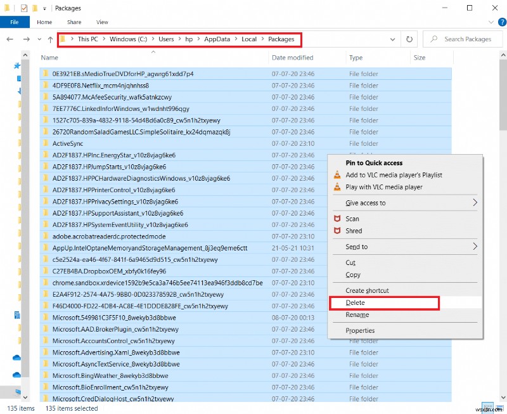Click the Forward navigation arrow

click(27, 39)
